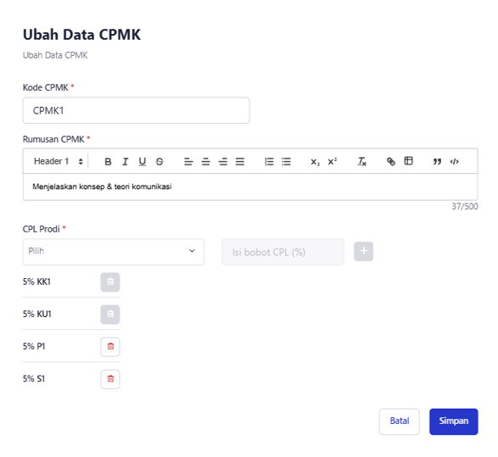This screenshot has width=498, height=457.
Task: Delete the 5% S1 entry
Action: 110,379
